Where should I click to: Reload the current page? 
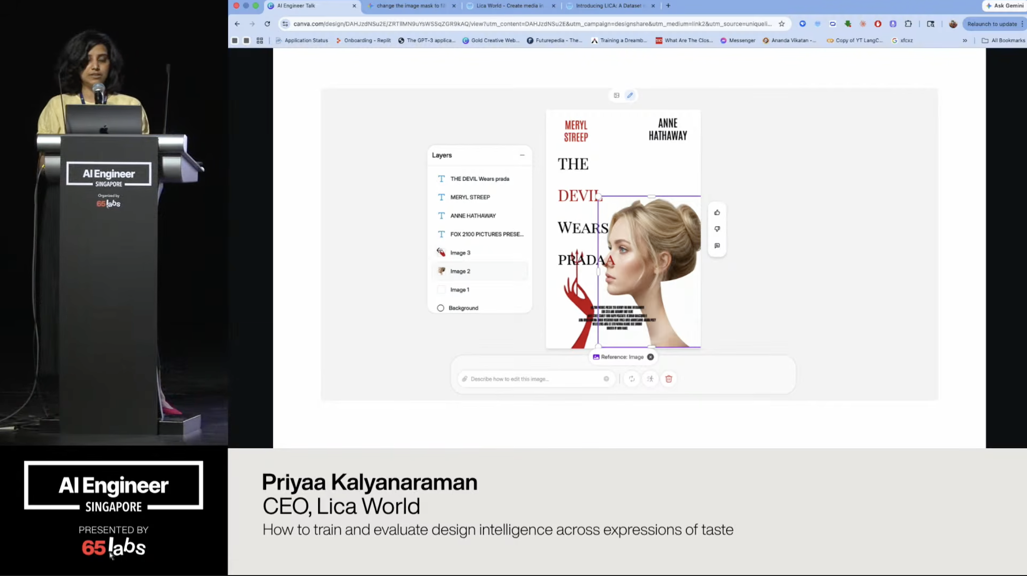coord(267,24)
